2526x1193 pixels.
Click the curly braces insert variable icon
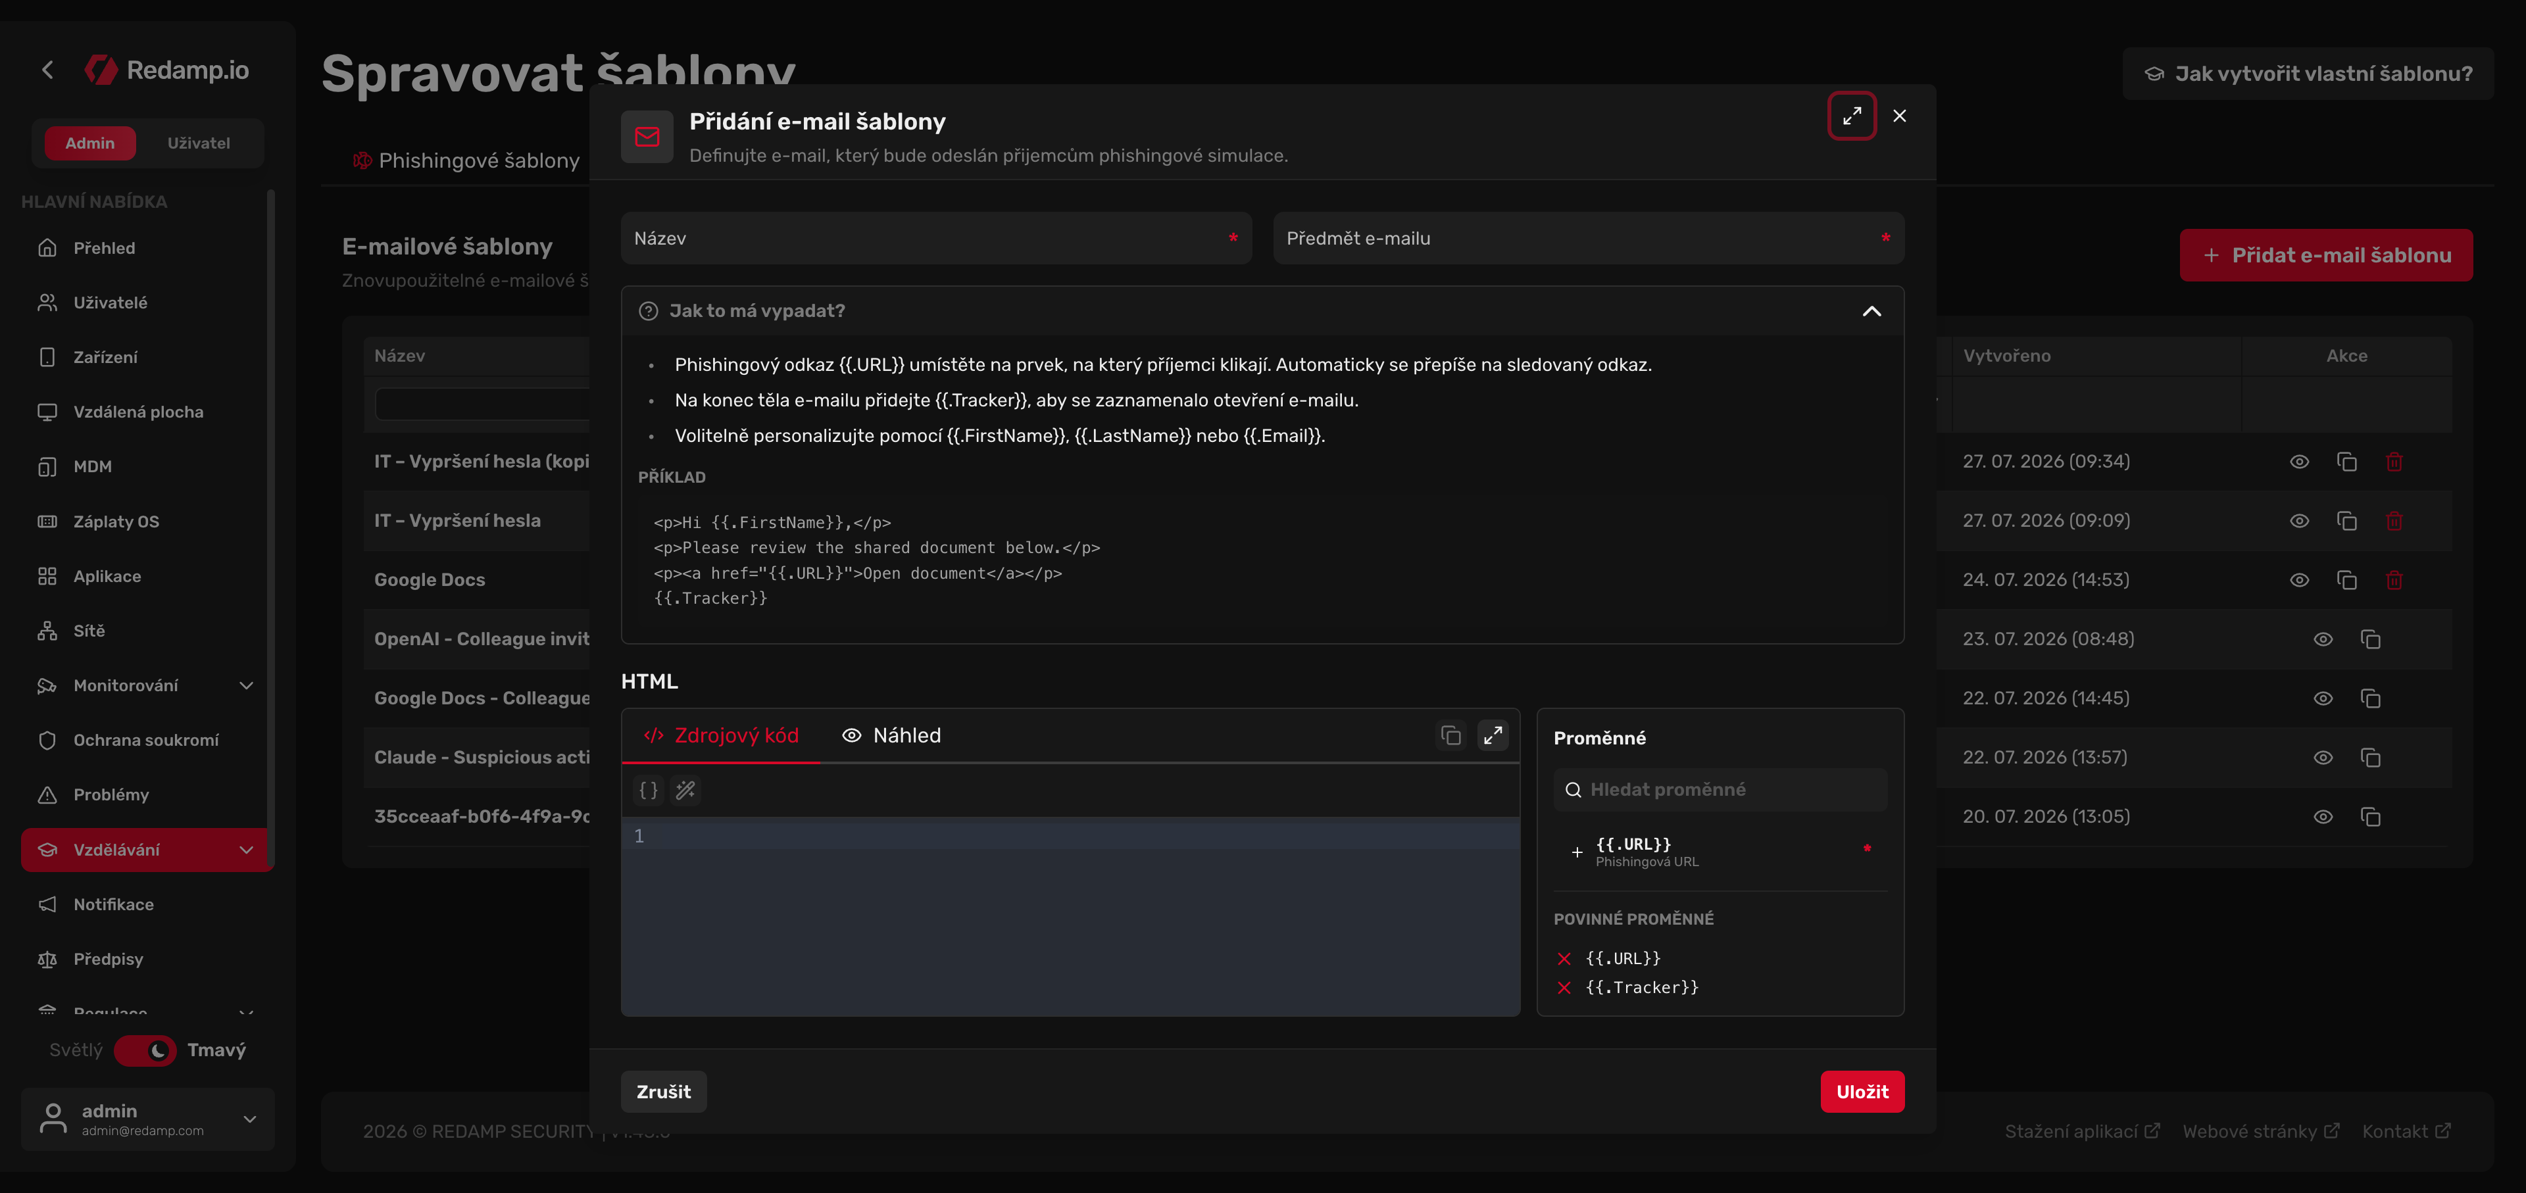click(648, 790)
